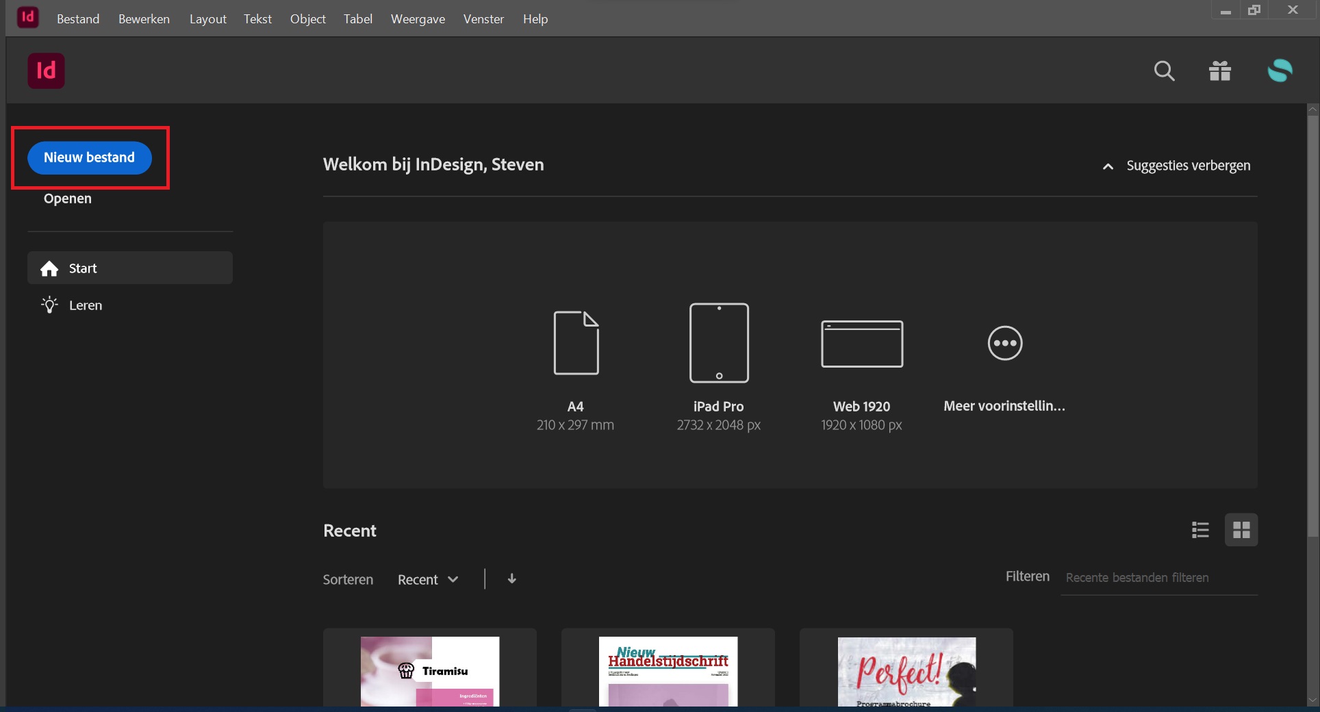
Task: Open the Bewerken menu
Action: coord(144,18)
